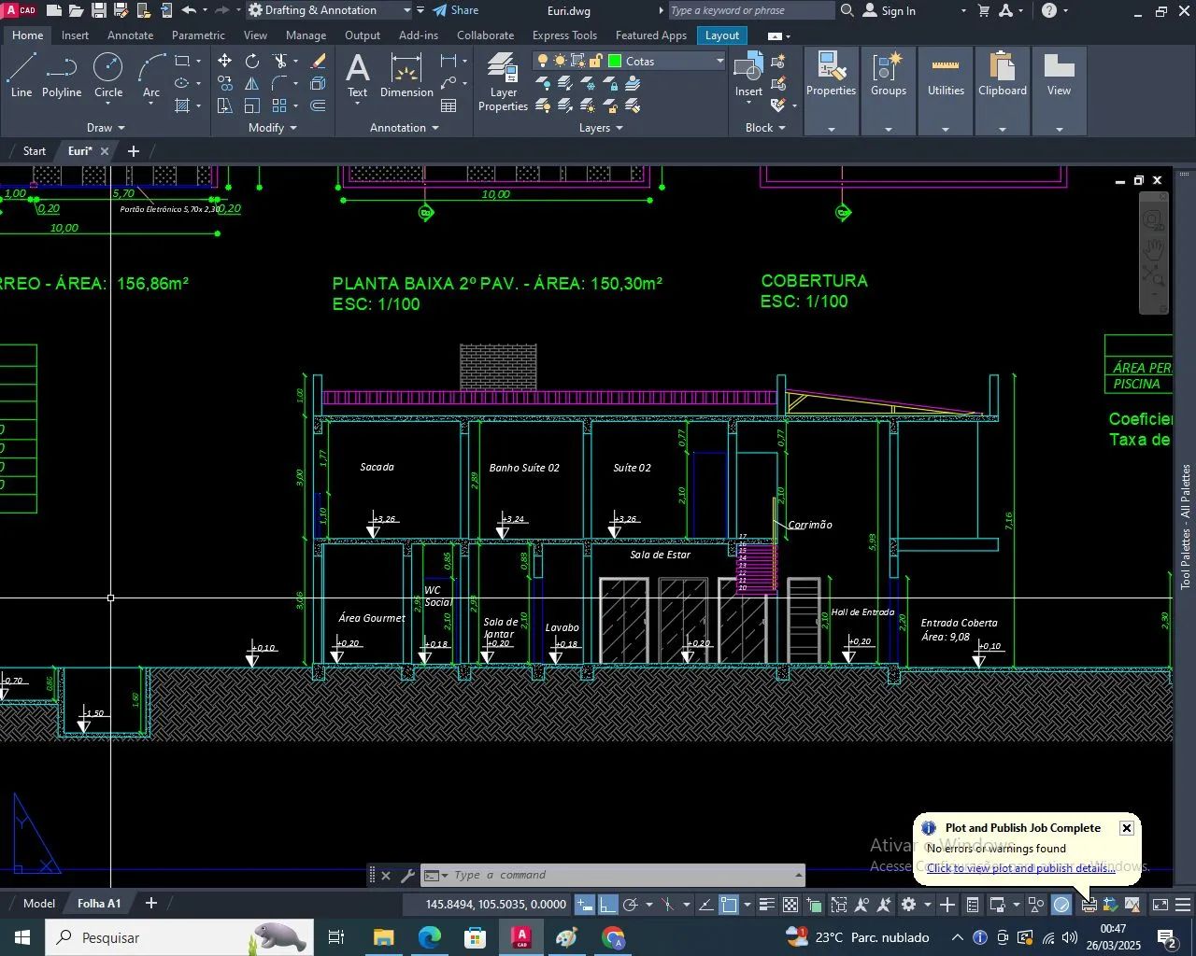Click the Rotate tool icon

pyautogui.click(x=252, y=61)
